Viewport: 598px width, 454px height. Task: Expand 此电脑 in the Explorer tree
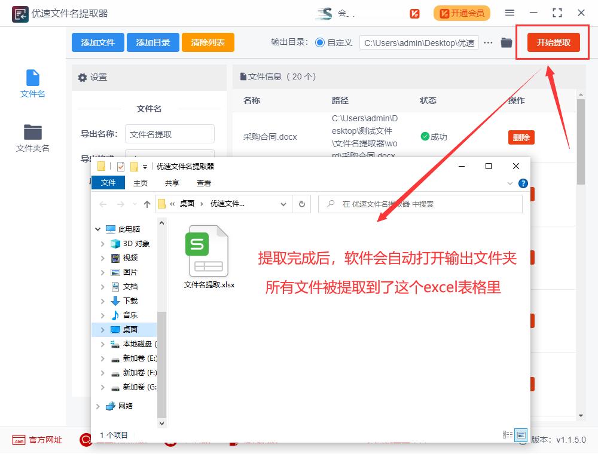click(x=97, y=229)
